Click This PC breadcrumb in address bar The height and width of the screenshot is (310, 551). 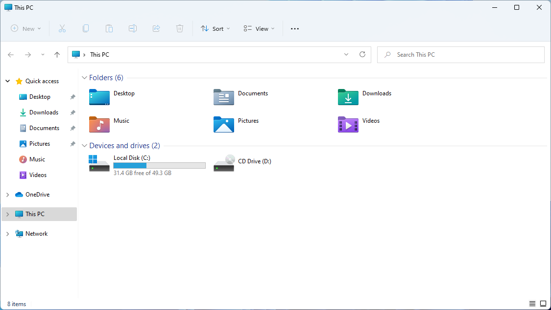(99, 55)
